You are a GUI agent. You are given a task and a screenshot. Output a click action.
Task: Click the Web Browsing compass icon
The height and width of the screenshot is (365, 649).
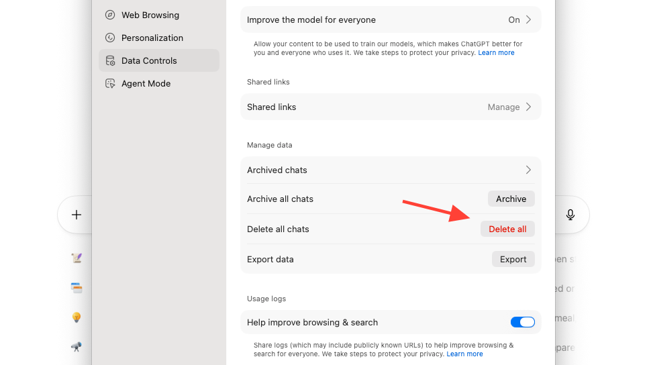110,15
